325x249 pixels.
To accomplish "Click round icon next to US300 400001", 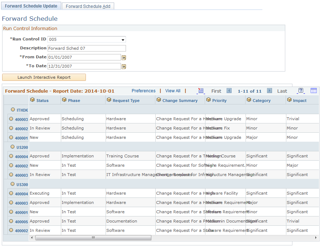I will tap(11, 212).
